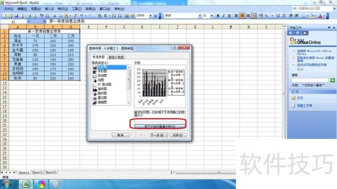Align cell text left
The width and height of the screenshot is (337, 189).
(x=236, y=15)
